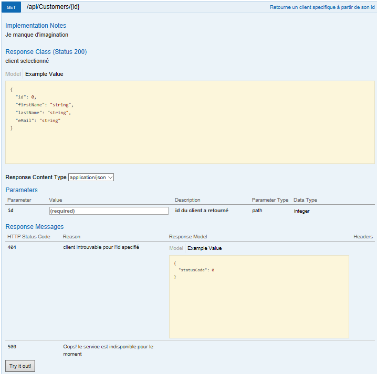The width and height of the screenshot is (377, 374).
Task: Click the 'Response Class (Status 200)' heading
Action: [x=46, y=52]
